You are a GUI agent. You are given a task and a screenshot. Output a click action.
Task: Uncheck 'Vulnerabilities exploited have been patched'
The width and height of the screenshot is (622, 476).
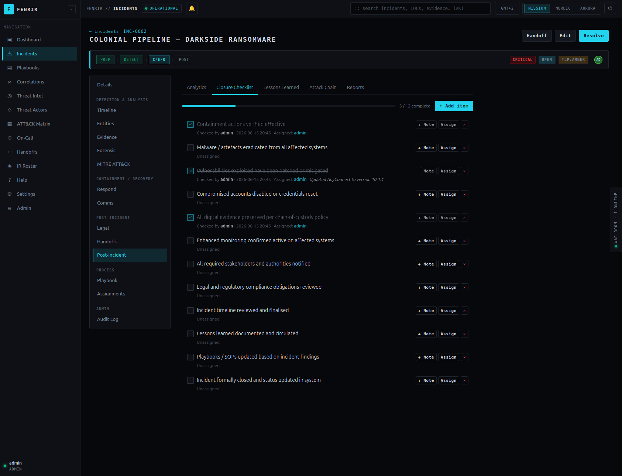tap(190, 171)
